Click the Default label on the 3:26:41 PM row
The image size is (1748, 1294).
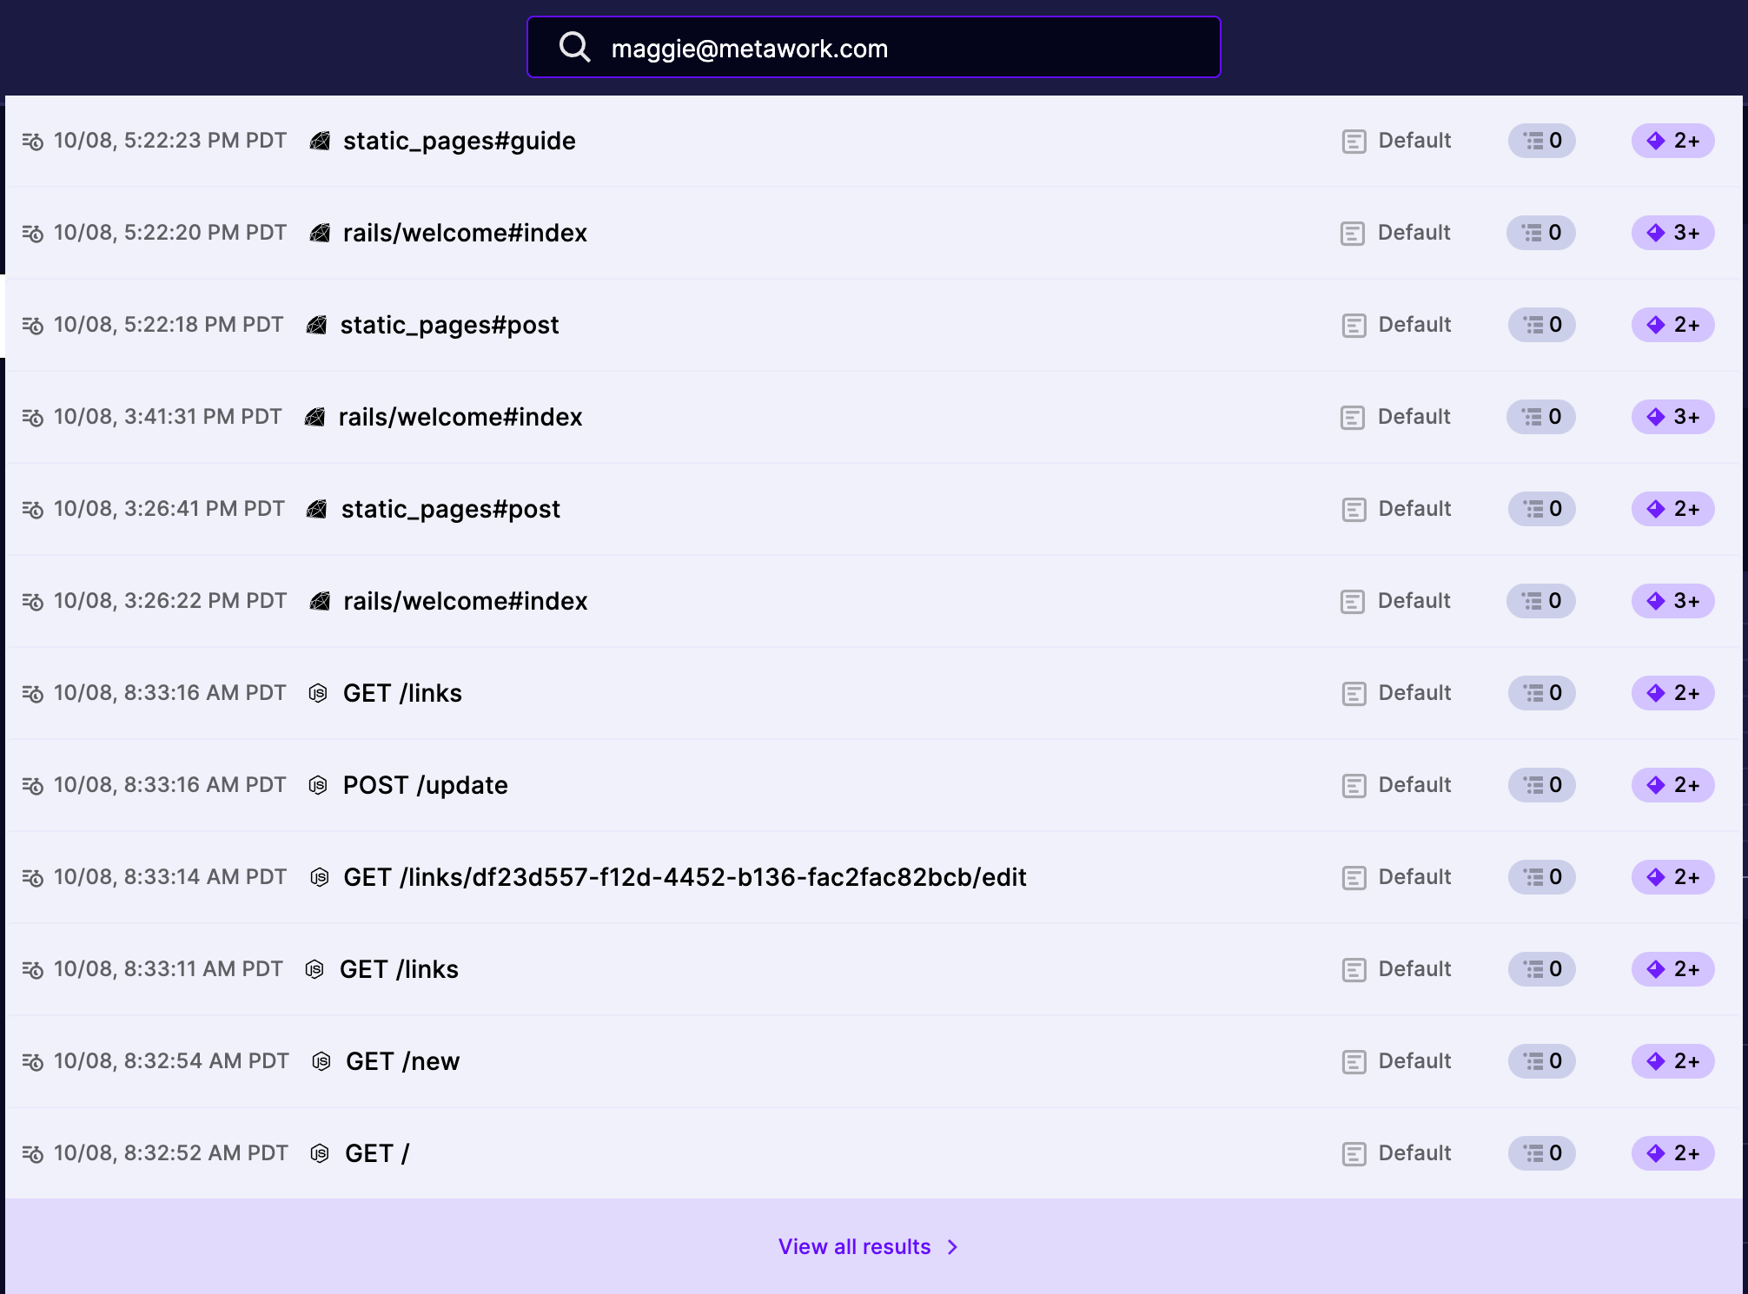pyautogui.click(x=1414, y=509)
